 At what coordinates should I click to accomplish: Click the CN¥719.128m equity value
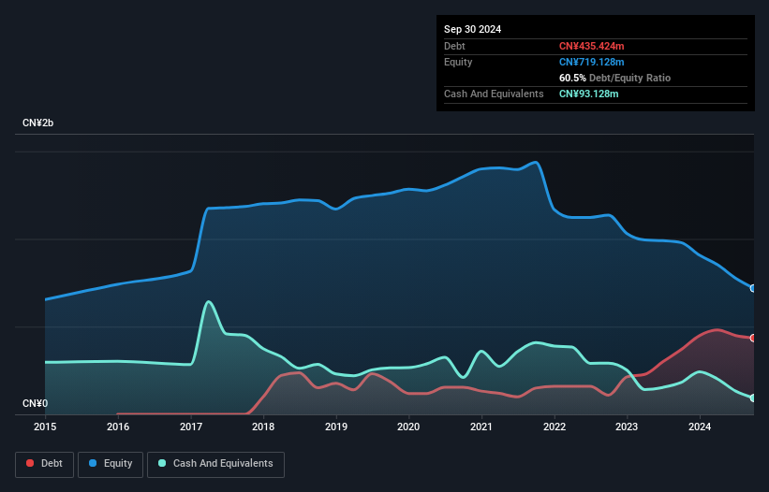tap(591, 62)
